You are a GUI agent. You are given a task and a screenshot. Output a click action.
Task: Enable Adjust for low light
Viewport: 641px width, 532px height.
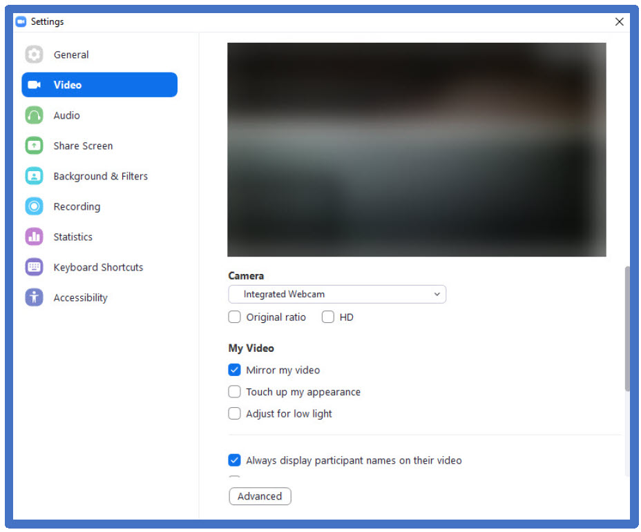[234, 413]
